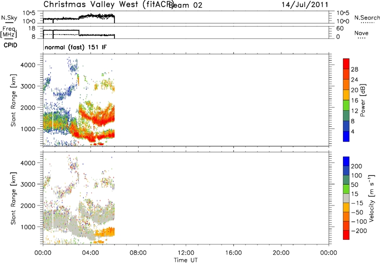
Task: Click the "Slant Range [km]" label of power panel
Action: 13,100
